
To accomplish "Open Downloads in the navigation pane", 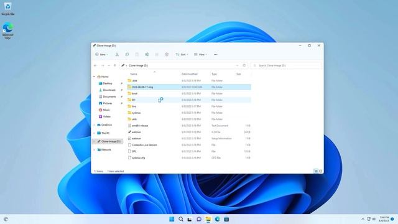I will [109, 90].
